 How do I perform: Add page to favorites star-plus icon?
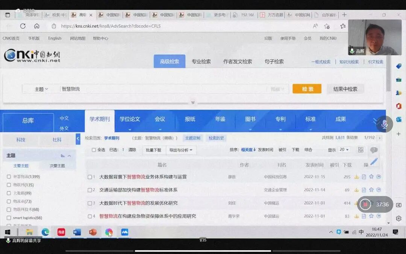click(x=327, y=26)
